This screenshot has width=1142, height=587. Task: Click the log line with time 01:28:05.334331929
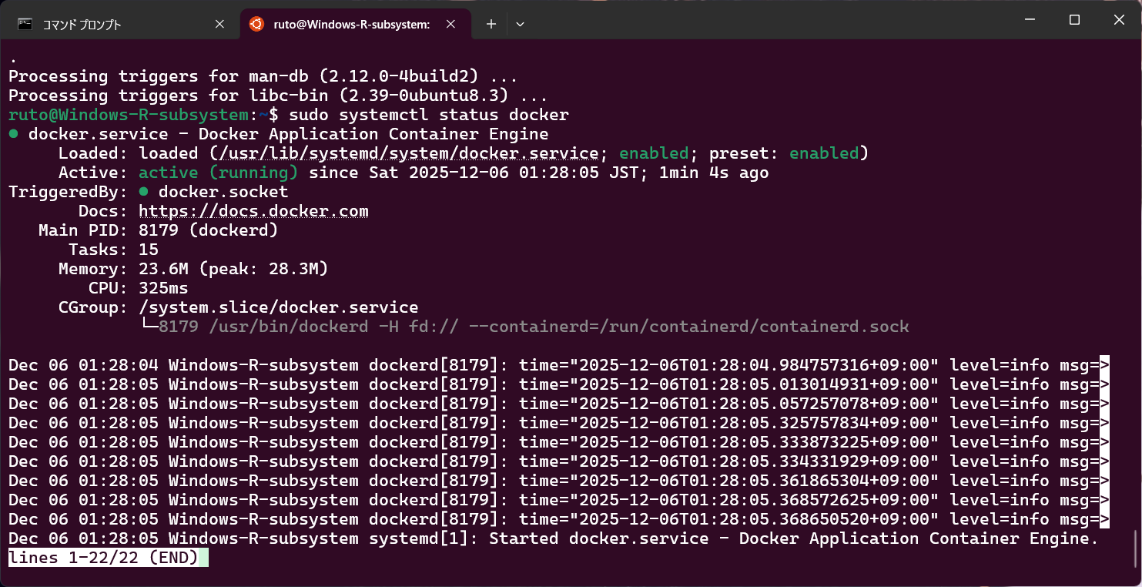tap(558, 461)
